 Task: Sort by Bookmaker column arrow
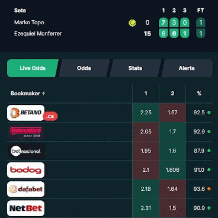pos(44,94)
